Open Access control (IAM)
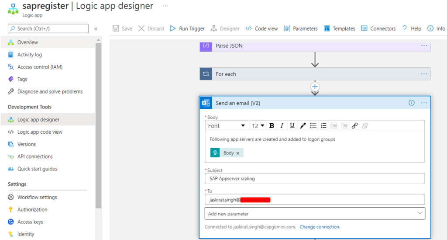The width and height of the screenshot is (447, 240). click(48, 67)
